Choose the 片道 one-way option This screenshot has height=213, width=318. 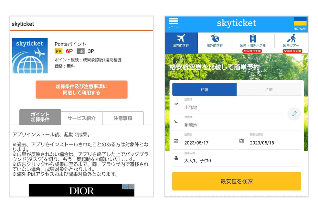point(269,90)
